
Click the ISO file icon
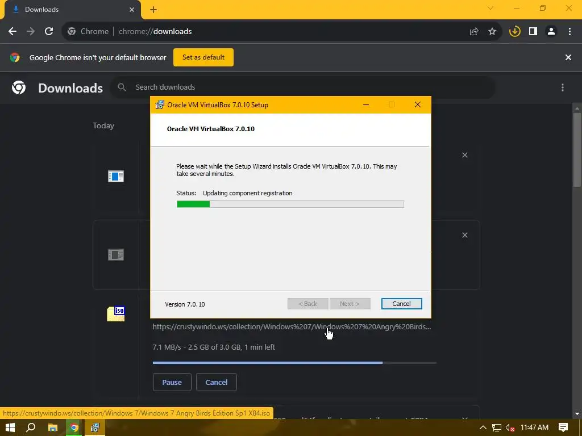(116, 313)
